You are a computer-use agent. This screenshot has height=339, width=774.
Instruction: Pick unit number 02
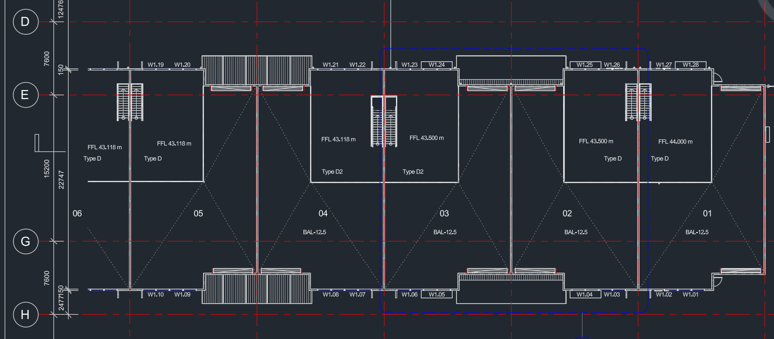(567, 214)
